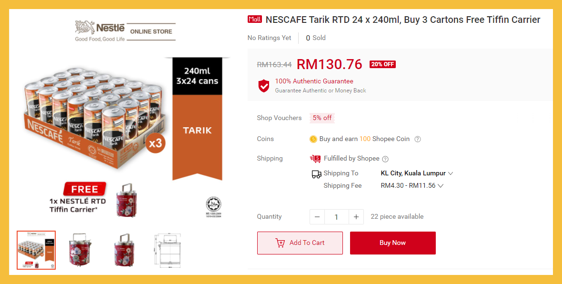Click the Authentic Guarantee shield icon
Image resolution: width=562 pixels, height=284 pixels.
[264, 86]
